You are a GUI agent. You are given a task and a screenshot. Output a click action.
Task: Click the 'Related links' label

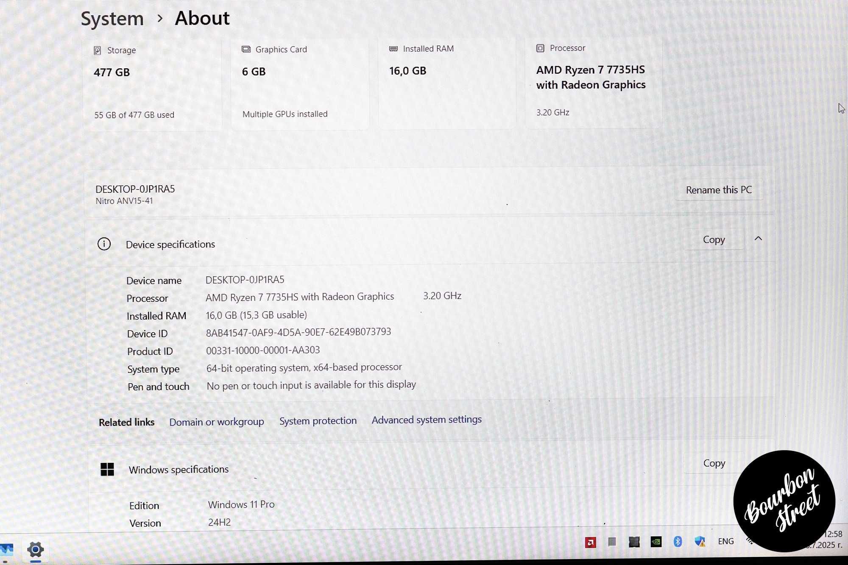[126, 422]
